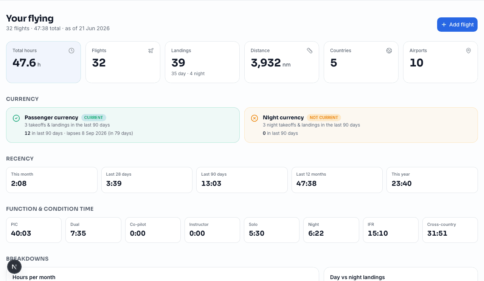
Task: Click the Last 90 days 13:03 card
Action: tap(242, 180)
